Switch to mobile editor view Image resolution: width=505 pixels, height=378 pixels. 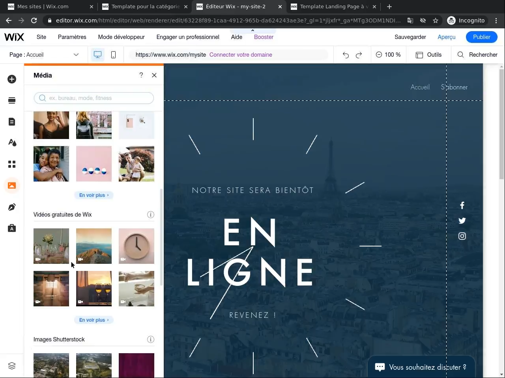pyautogui.click(x=113, y=55)
